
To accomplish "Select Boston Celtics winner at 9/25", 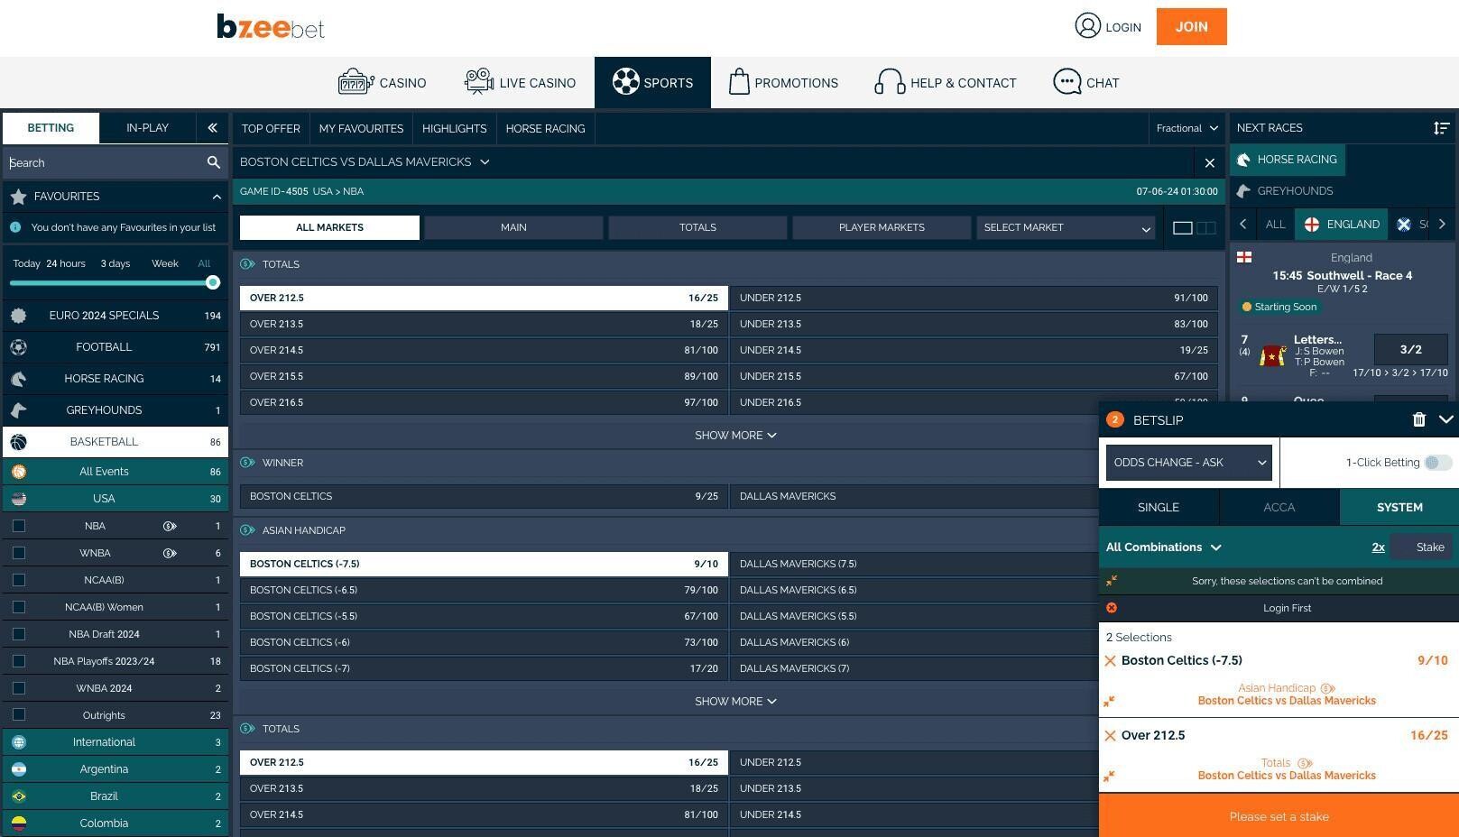I will click(x=484, y=497).
